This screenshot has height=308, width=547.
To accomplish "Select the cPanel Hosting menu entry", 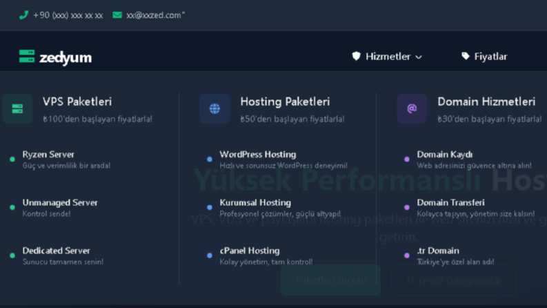I will pos(250,251).
